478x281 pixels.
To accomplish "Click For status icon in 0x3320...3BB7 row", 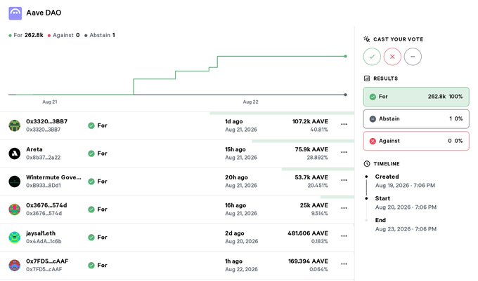I will (x=91, y=125).
